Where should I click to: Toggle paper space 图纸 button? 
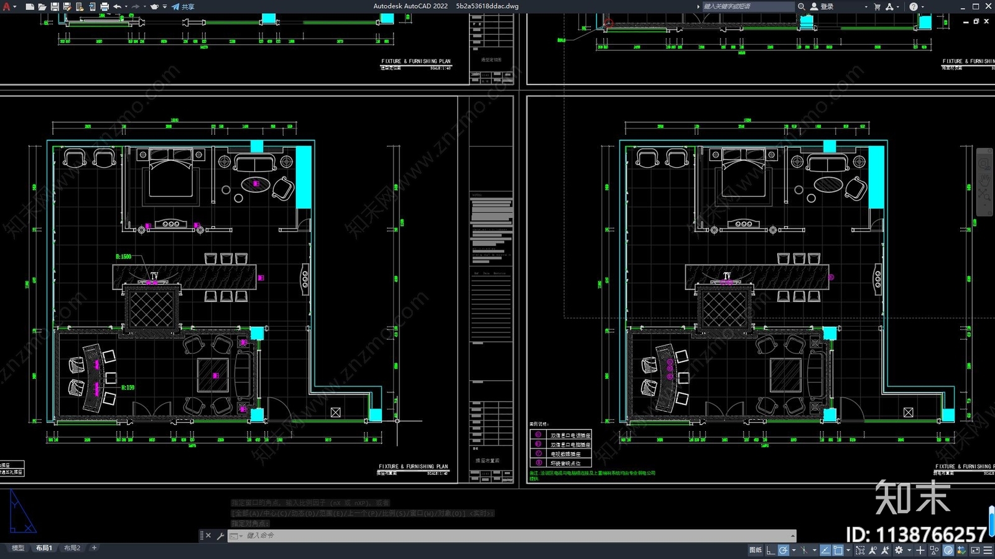point(756,550)
